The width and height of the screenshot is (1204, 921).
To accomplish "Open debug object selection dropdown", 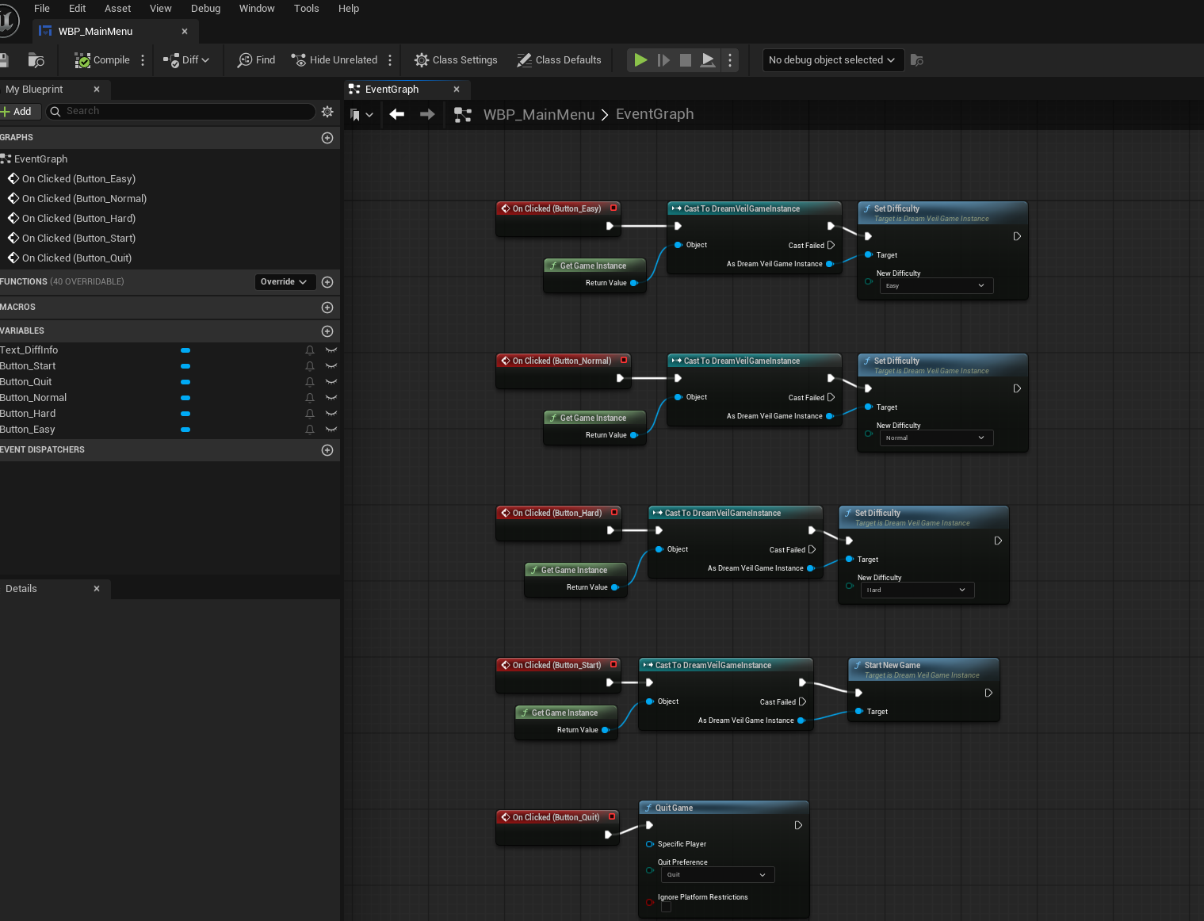I will 833,60.
